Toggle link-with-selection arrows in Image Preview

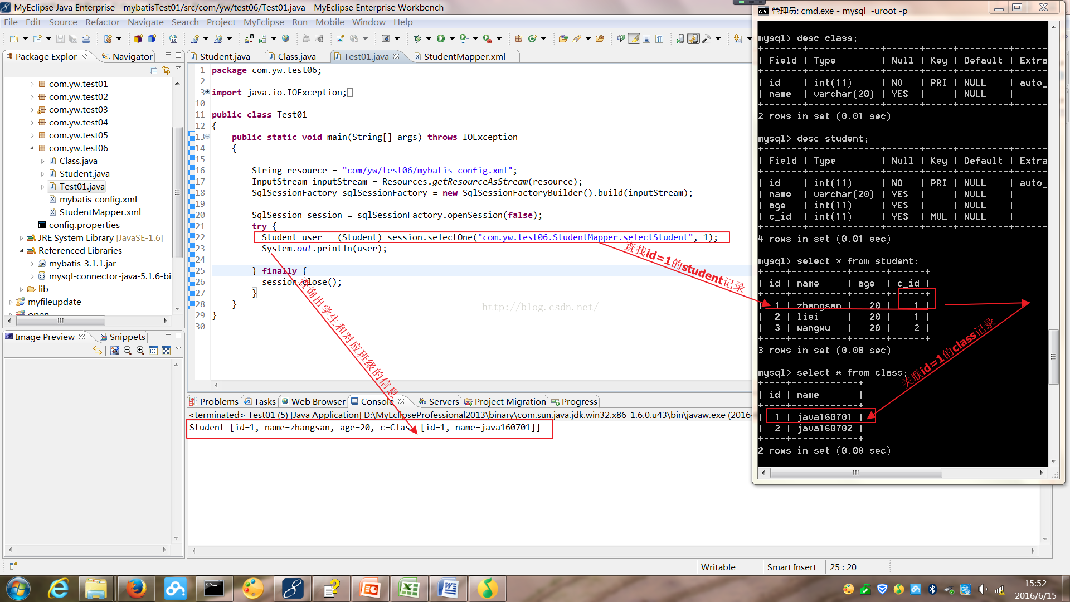pyautogui.click(x=98, y=351)
